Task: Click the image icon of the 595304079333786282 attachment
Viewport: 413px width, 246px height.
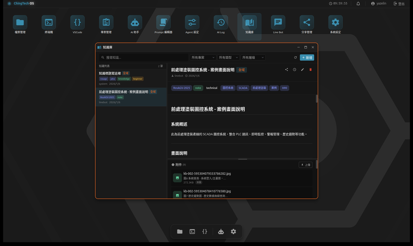Action: pos(177,178)
